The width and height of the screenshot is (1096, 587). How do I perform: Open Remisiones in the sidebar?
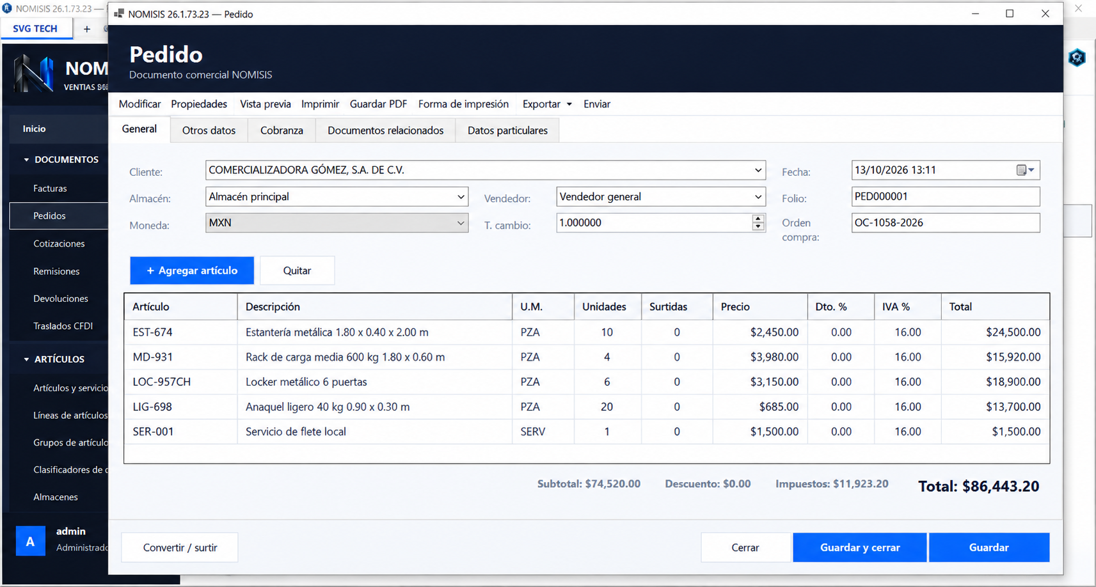click(x=56, y=271)
